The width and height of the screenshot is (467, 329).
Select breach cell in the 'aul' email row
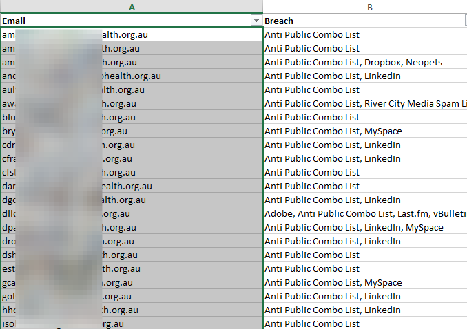tap(365, 90)
